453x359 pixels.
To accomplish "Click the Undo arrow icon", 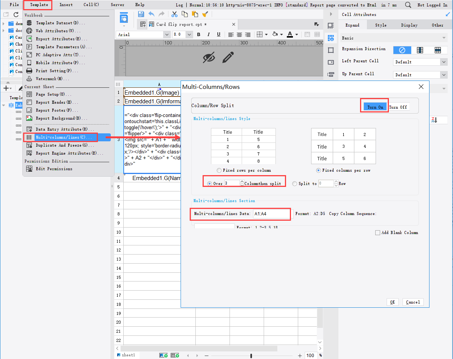I will coord(151,14).
